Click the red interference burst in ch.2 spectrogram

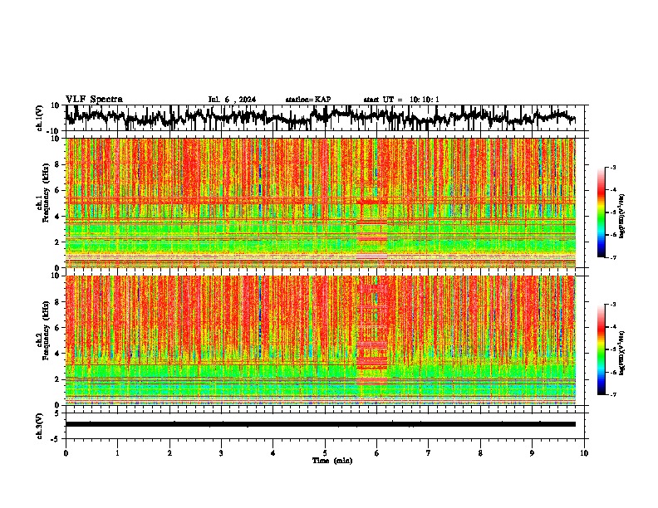point(372,335)
